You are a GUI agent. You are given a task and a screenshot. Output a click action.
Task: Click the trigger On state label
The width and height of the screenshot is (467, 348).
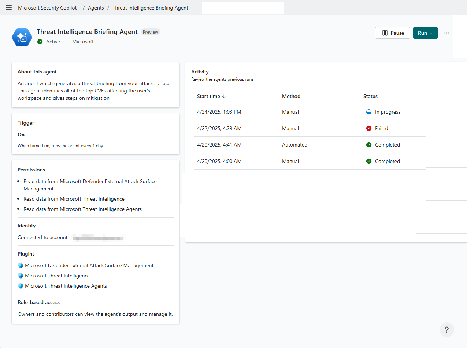tap(21, 135)
